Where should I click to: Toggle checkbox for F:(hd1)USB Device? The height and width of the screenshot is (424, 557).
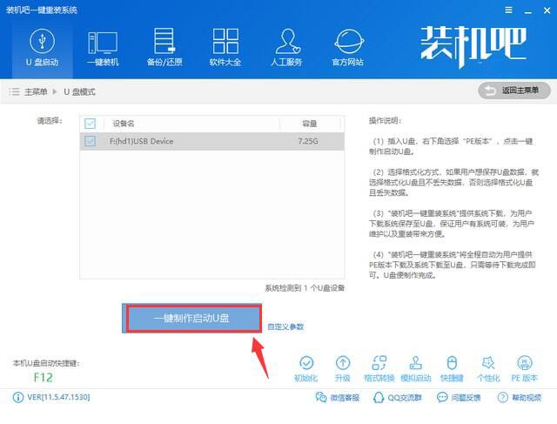pyautogui.click(x=91, y=141)
